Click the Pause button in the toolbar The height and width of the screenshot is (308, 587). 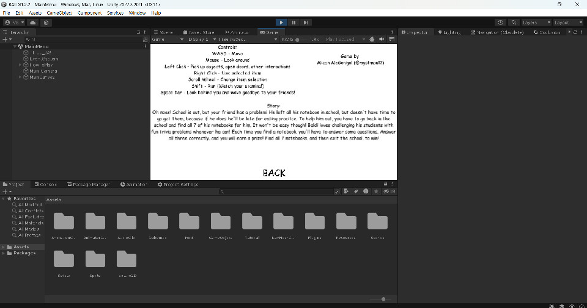pyautogui.click(x=293, y=23)
